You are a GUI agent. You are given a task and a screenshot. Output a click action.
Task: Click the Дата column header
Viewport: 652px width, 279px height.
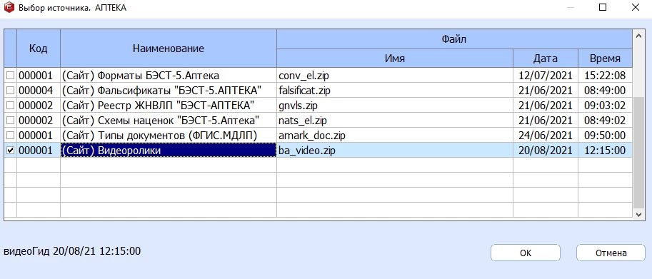[x=545, y=59]
